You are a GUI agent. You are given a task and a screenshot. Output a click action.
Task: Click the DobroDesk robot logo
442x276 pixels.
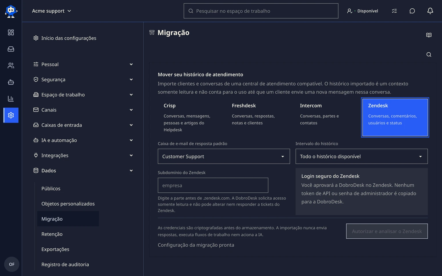tap(11, 11)
